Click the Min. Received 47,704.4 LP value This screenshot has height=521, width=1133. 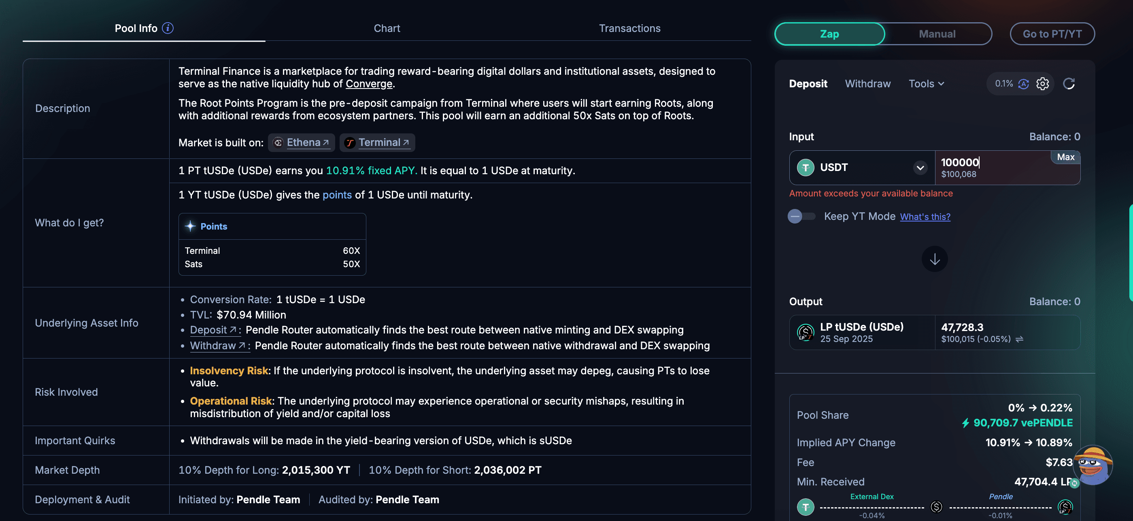click(x=1042, y=482)
